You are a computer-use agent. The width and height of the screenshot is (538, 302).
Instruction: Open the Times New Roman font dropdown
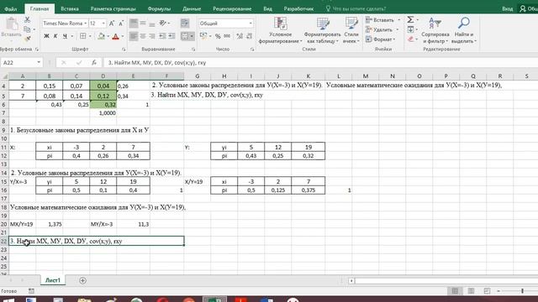pyautogui.click(x=86, y=23)
